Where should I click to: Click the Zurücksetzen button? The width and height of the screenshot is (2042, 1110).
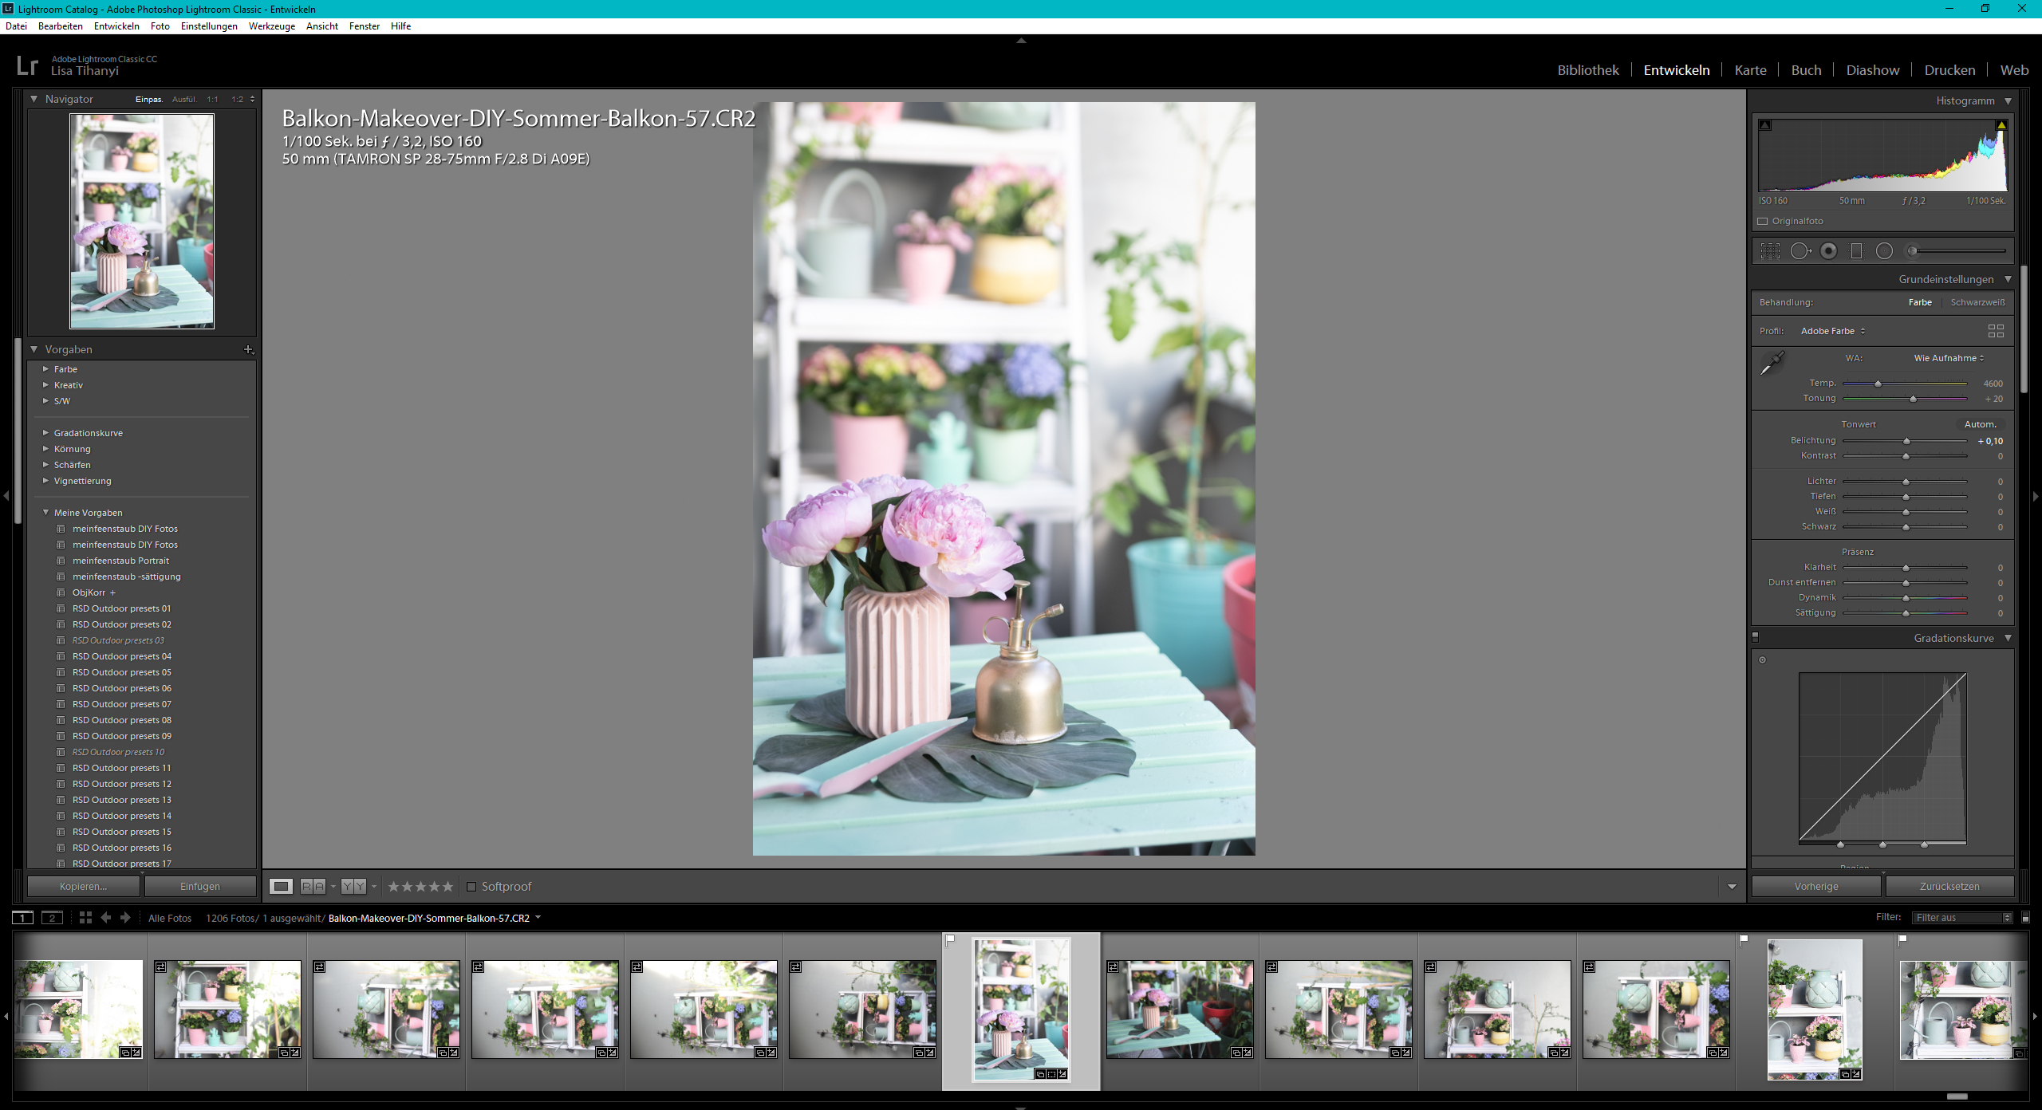tap(1949, 887)
